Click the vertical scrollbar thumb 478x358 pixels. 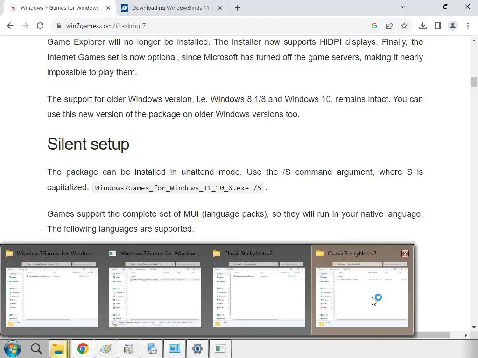pyautogui.click(x=474, y=82)
